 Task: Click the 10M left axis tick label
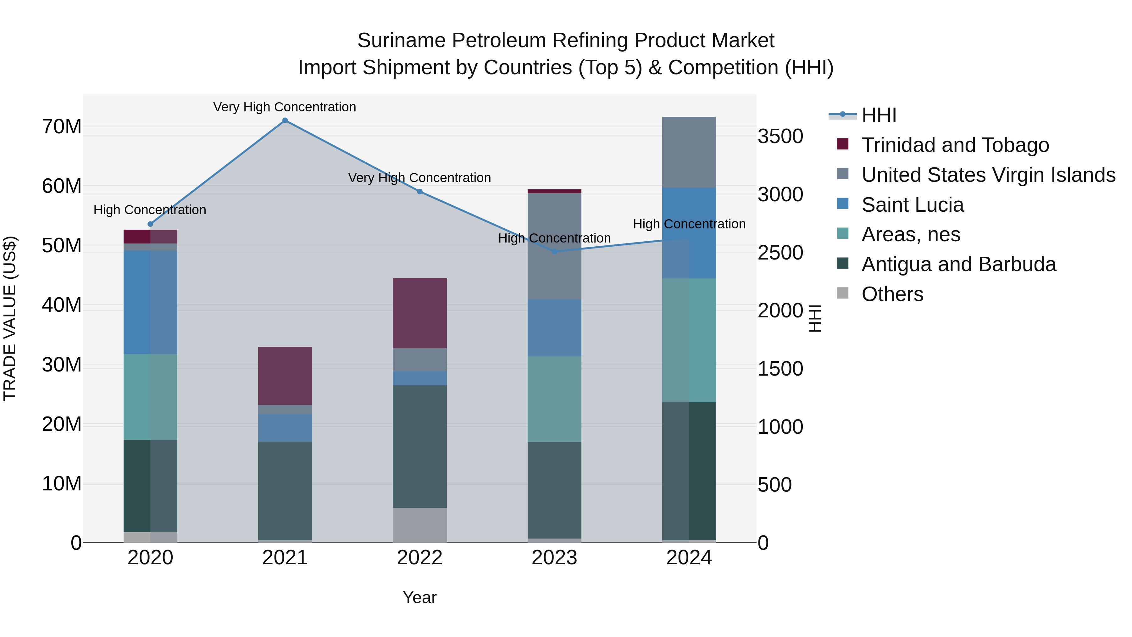pos(62,483)
